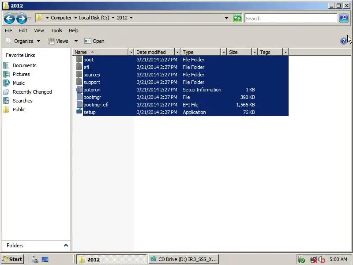The height and width of the screenshot is (265, 353).
Task: Select Local Disk (C:) in the breadcrumb
Action: click(94, 18)
